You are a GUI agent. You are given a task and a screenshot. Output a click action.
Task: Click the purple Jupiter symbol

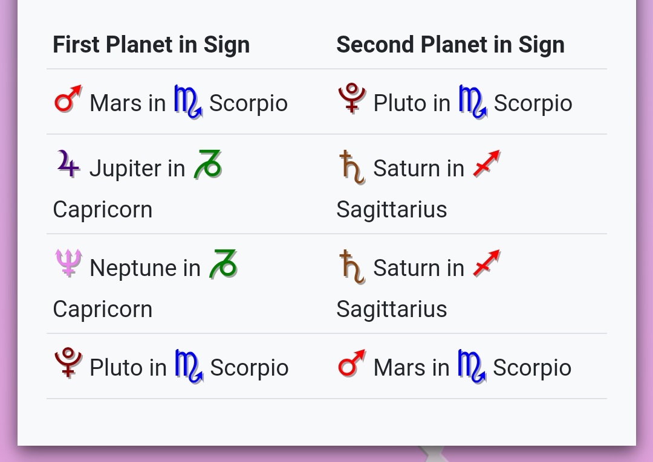[68, 164]
